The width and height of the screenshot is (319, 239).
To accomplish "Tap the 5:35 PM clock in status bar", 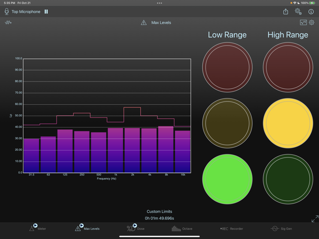I will (10, 3).
